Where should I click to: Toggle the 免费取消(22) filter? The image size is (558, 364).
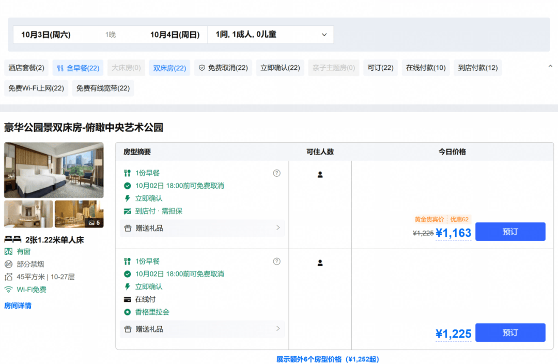tap(223, 68)
